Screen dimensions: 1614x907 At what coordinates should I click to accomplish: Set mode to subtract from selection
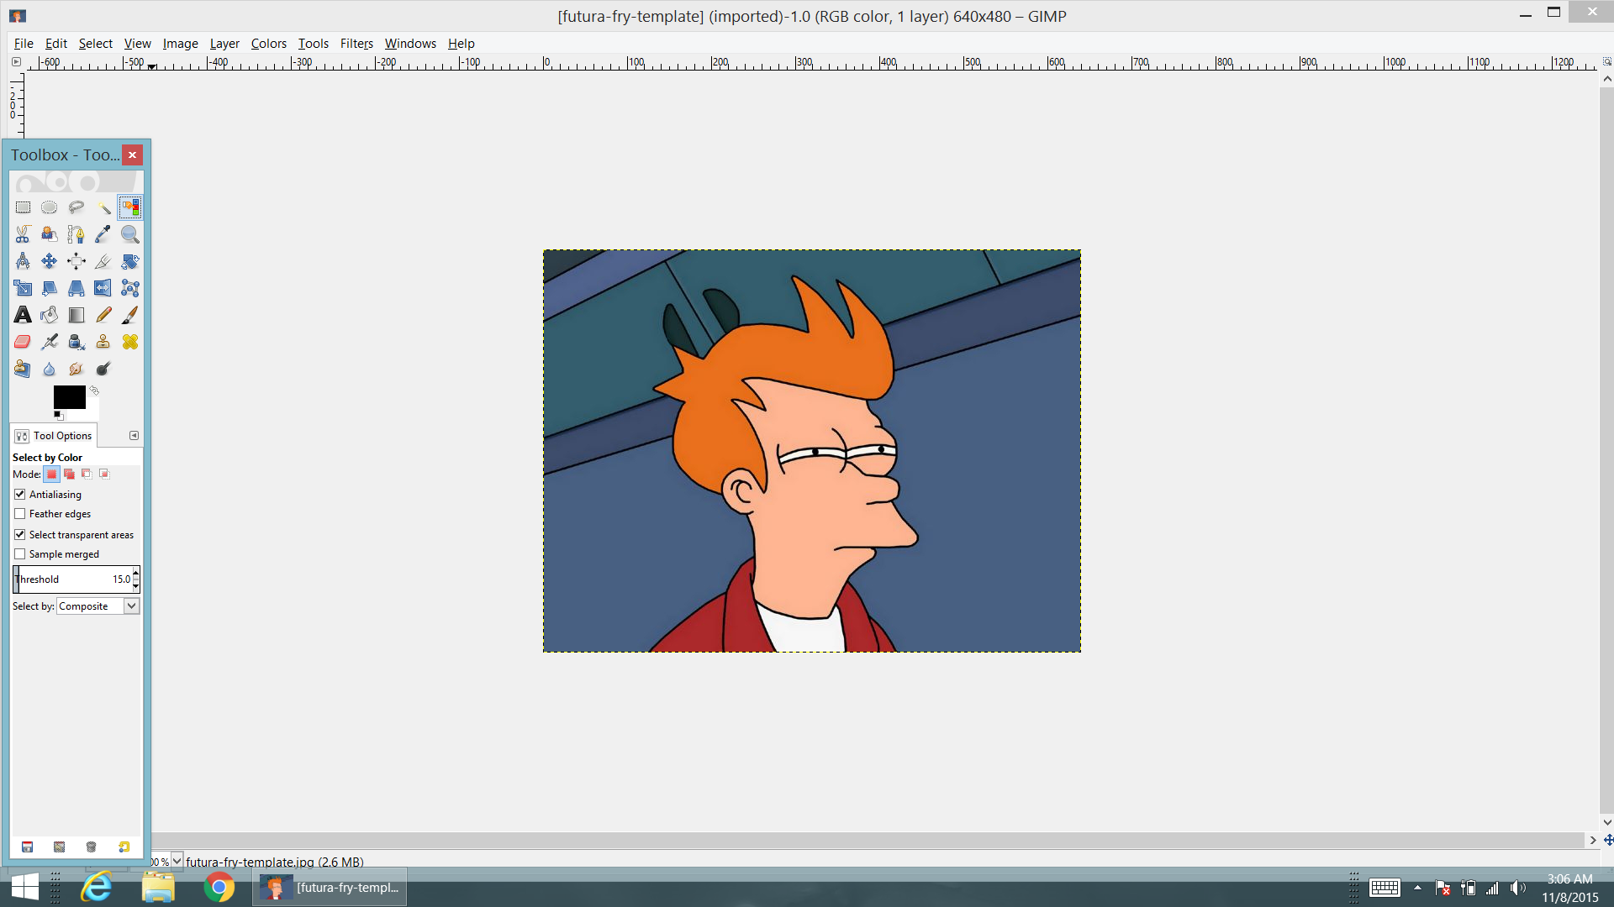(87, 474)
